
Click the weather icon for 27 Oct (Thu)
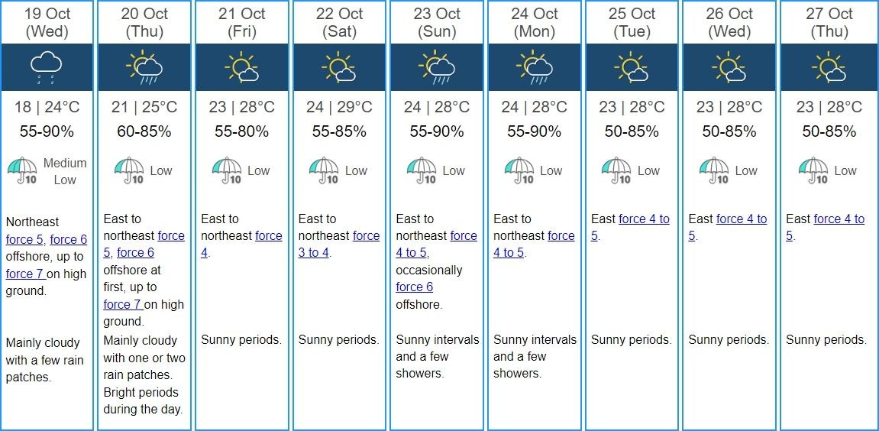829,67
